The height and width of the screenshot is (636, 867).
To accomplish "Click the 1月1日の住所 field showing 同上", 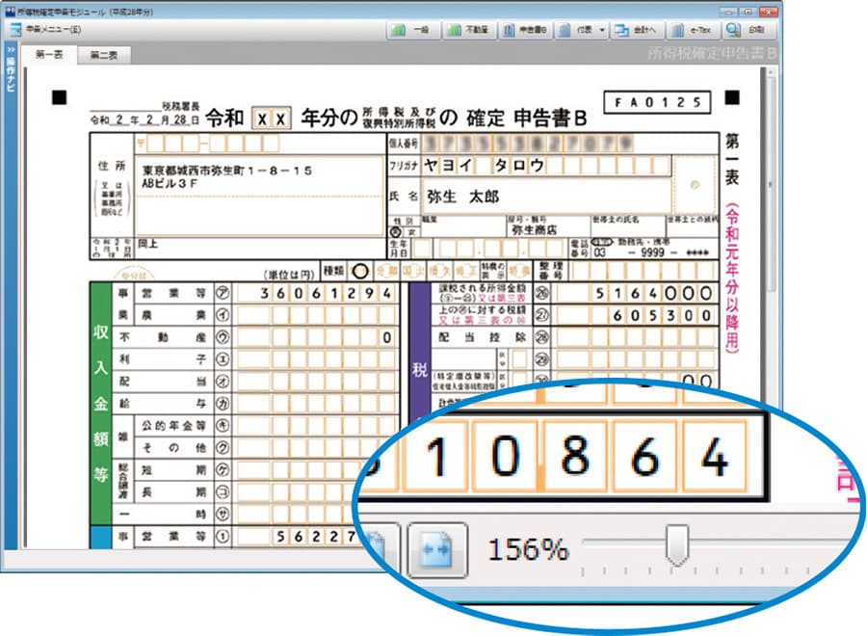I will [x=258, y=248].
